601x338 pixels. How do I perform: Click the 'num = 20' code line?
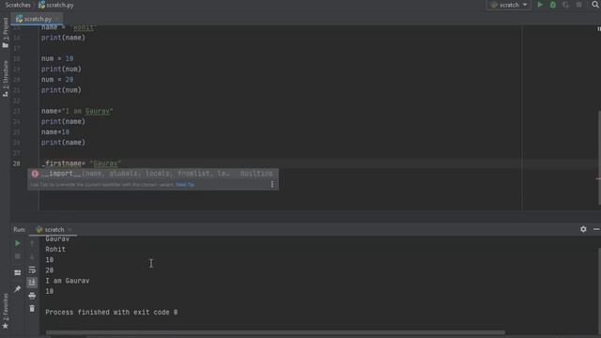[57, 79]
